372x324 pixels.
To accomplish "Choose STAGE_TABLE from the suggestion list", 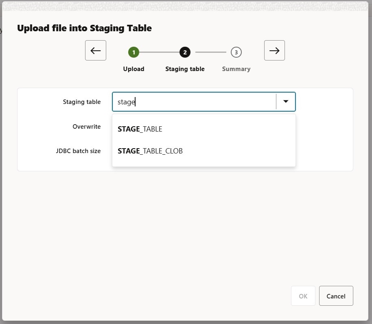I will point(140,129).
